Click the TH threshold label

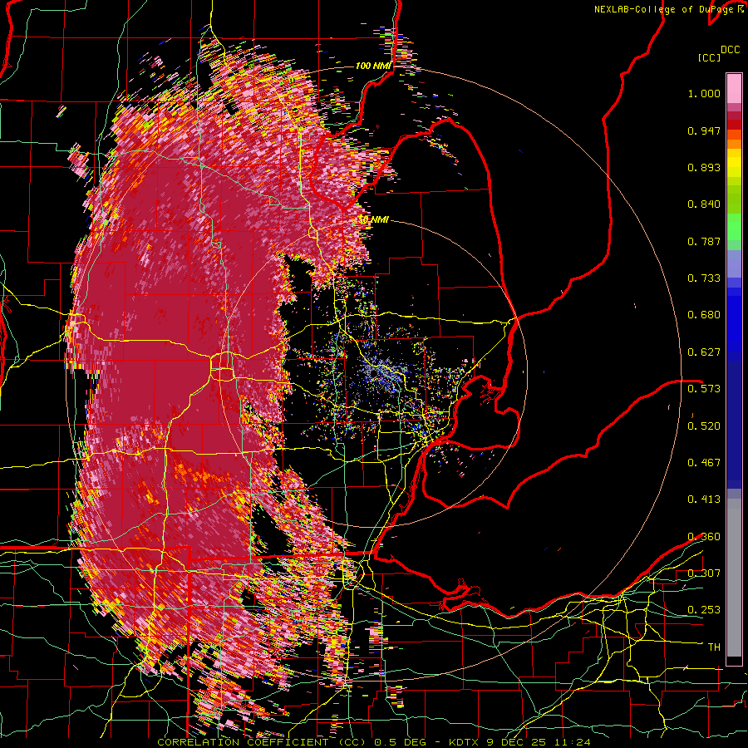(714, 647)
